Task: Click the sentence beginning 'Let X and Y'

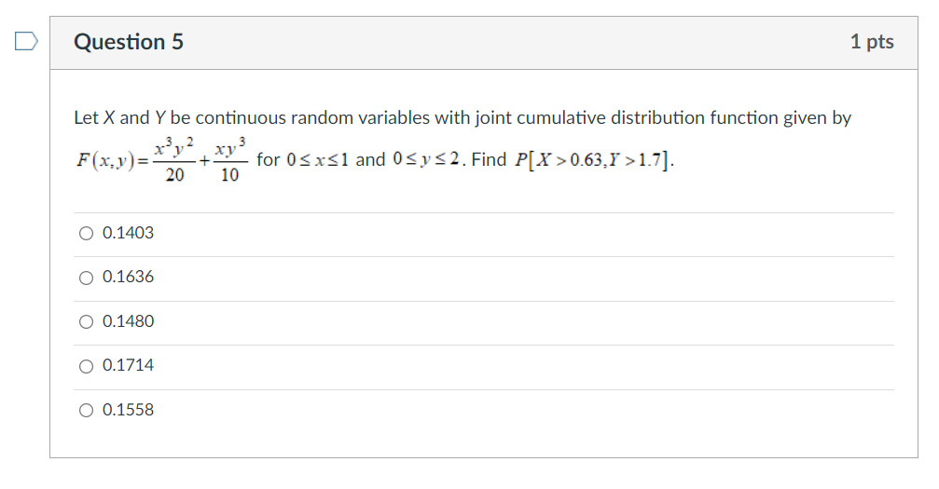Action: pyautogui.click(x=463, y=118)
